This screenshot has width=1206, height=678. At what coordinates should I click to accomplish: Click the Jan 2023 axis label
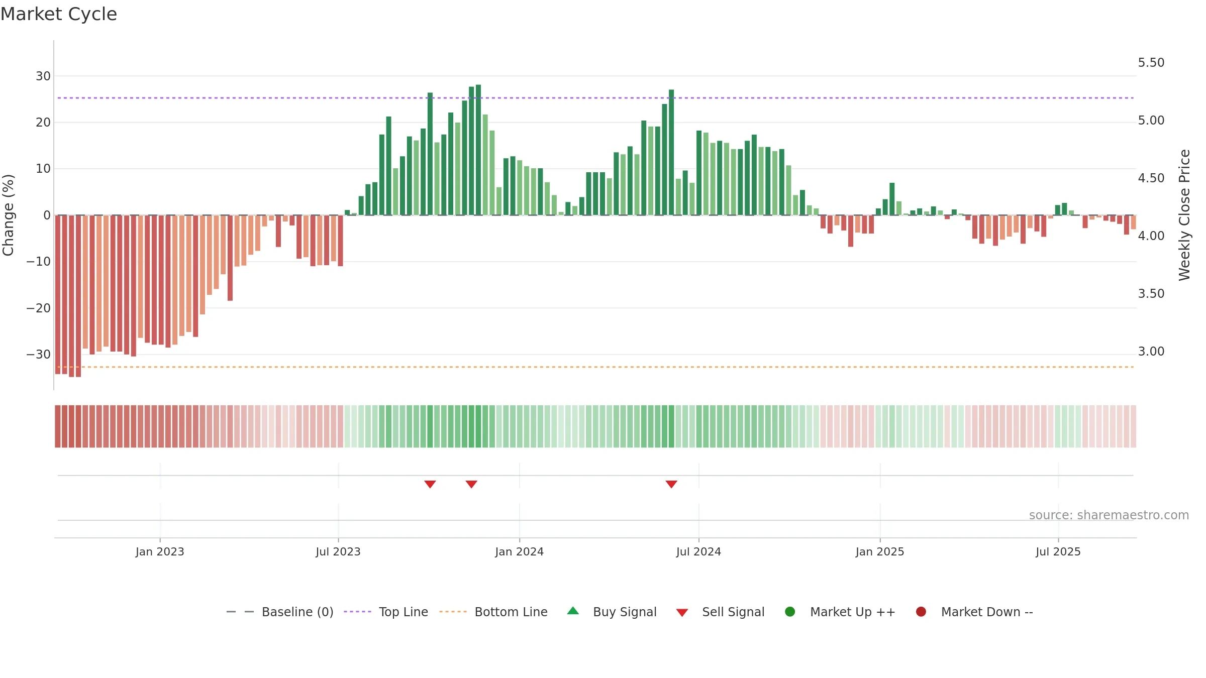[x=160, y=552]
